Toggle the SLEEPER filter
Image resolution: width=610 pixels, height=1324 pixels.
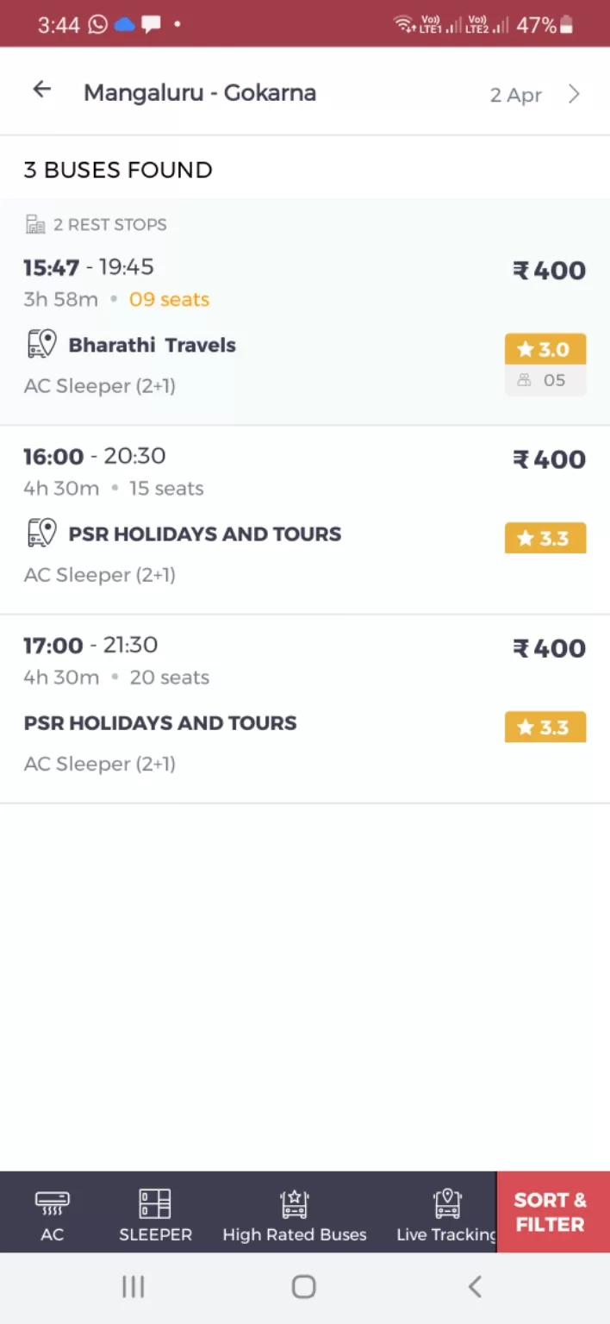coord(155,1216)
